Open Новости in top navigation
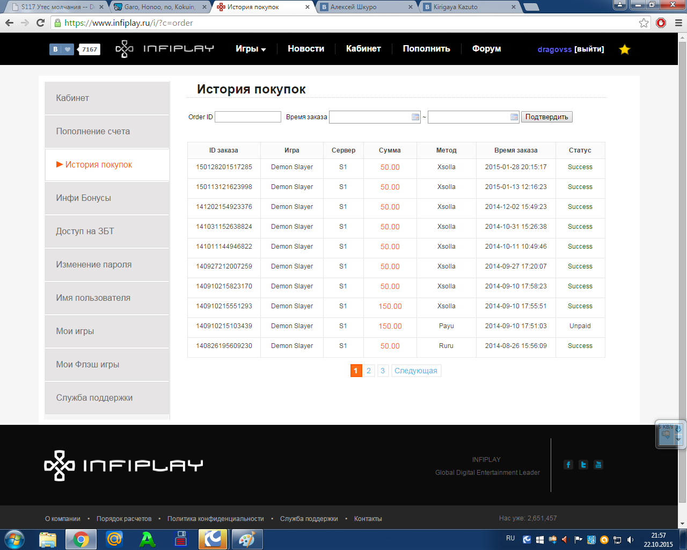The width and height of the screenshot is (687, 550). tap(306, 49)
